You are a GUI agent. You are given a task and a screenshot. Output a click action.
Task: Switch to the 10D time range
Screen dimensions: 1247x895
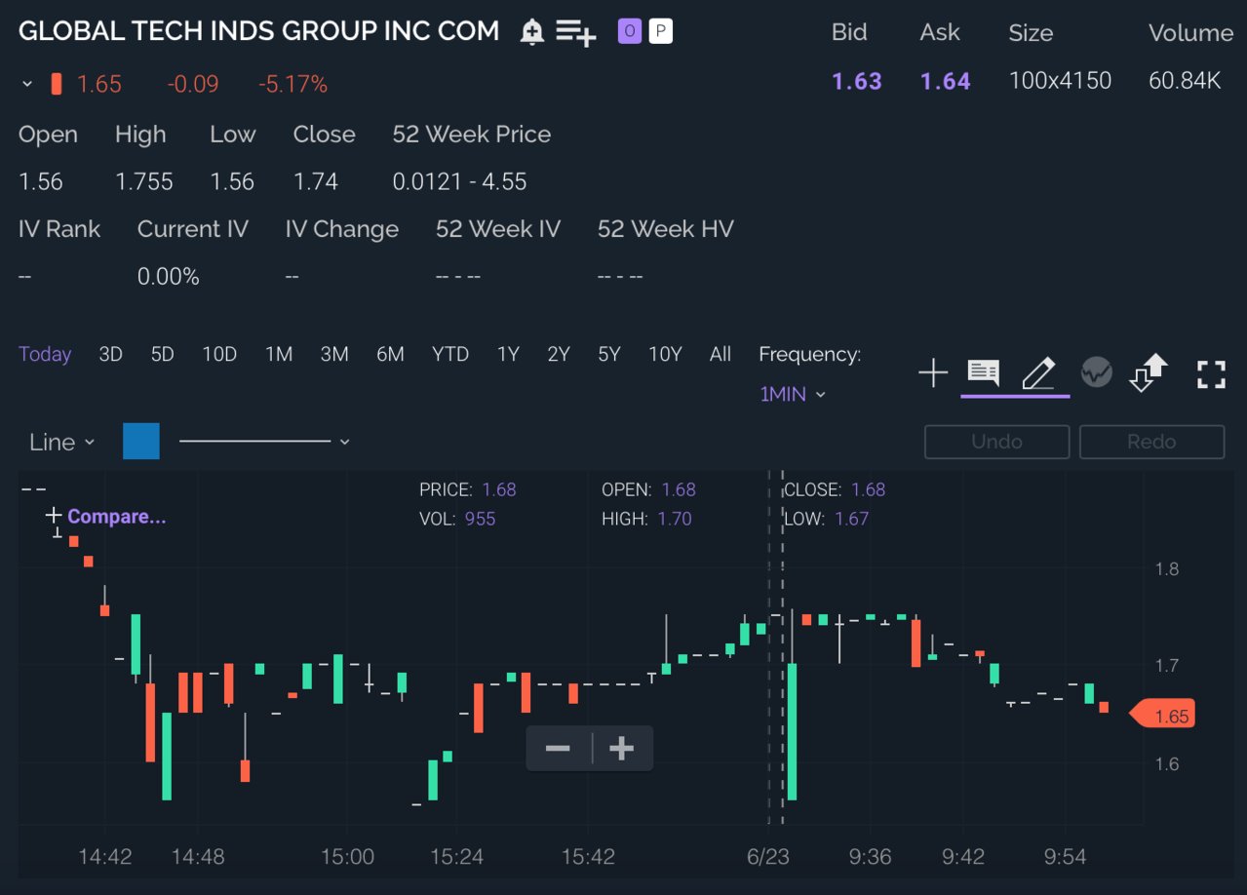(219, 354)
